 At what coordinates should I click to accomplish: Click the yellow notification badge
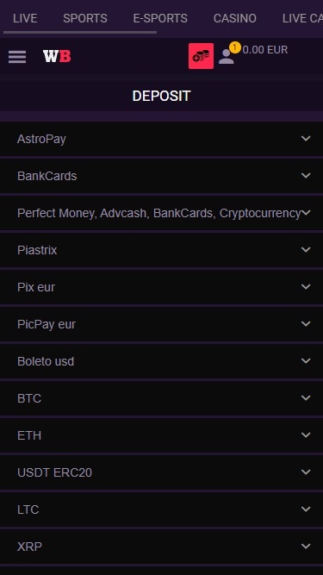coord(235,47)
